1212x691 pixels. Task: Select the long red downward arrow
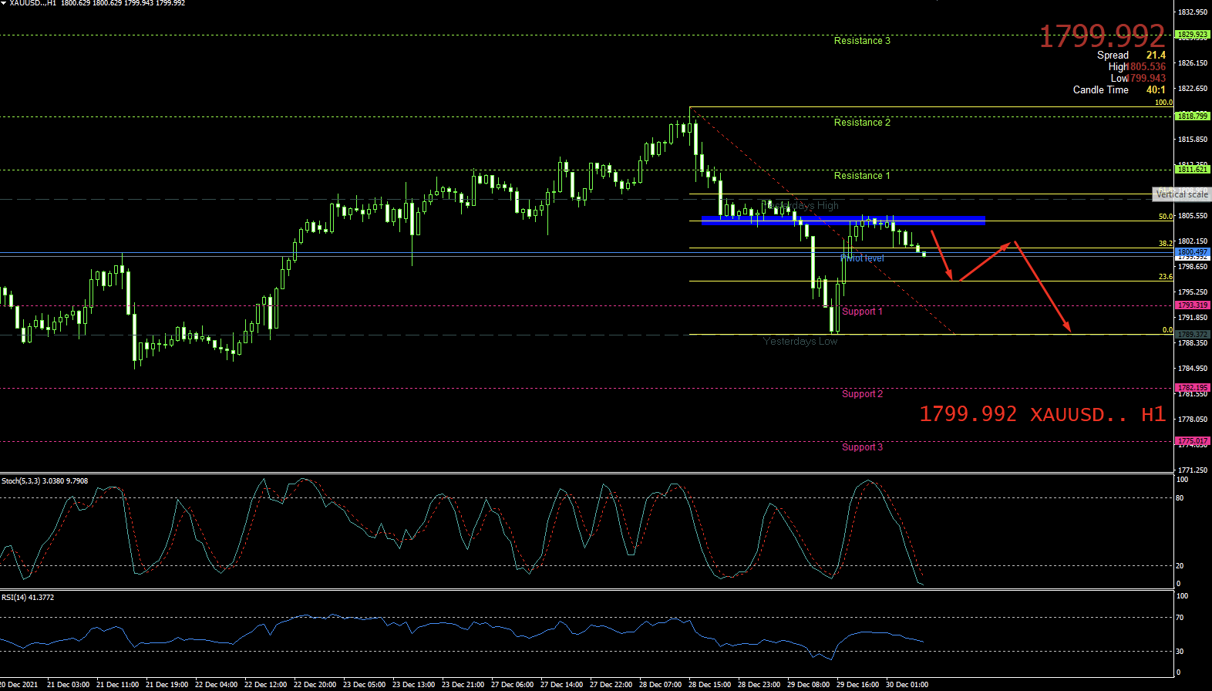pos(1042,287)
